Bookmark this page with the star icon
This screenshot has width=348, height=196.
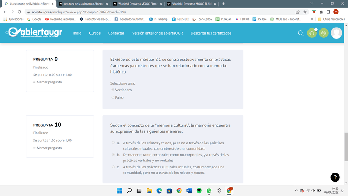point(305,12)
